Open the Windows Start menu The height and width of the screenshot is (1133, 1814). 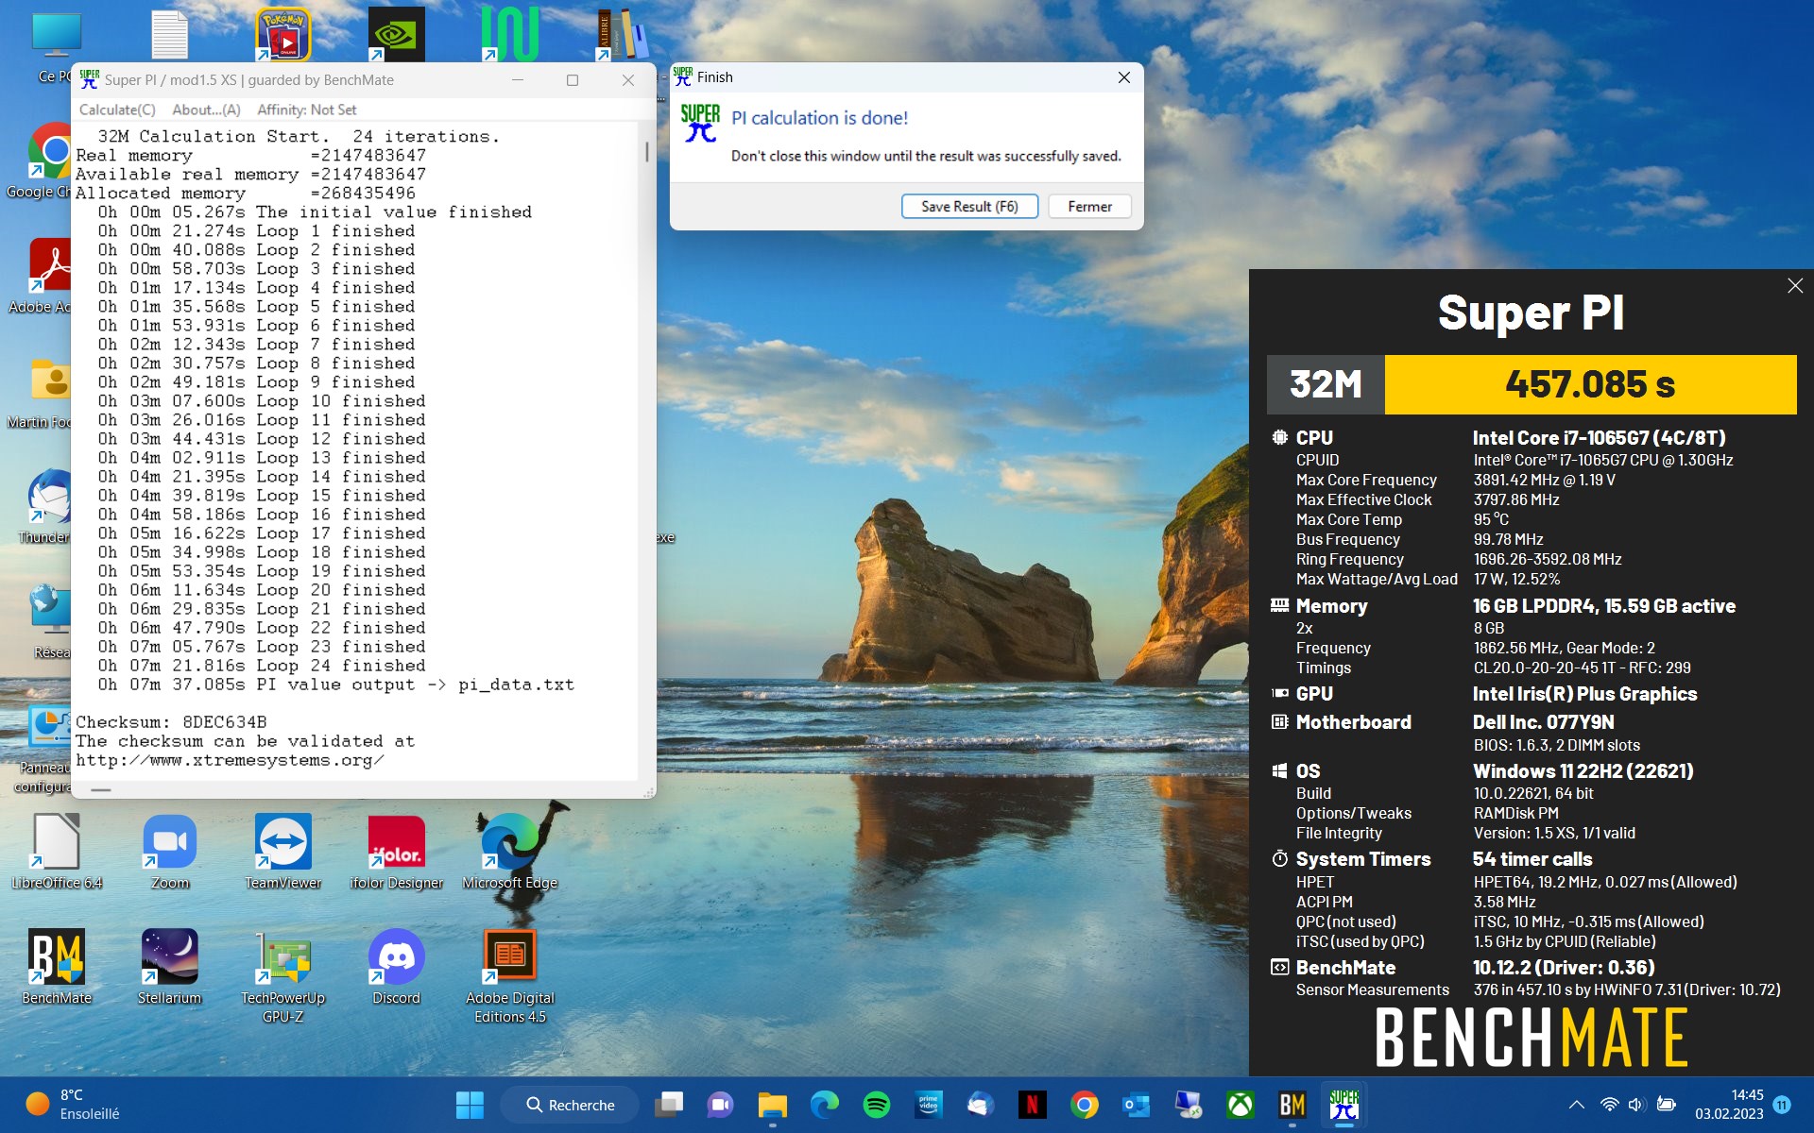coord(470,1105)
